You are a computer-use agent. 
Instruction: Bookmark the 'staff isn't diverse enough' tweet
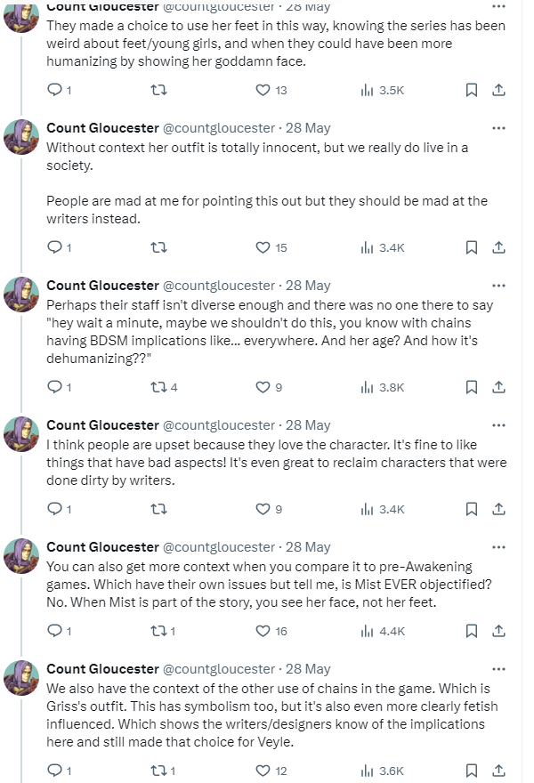471,387
